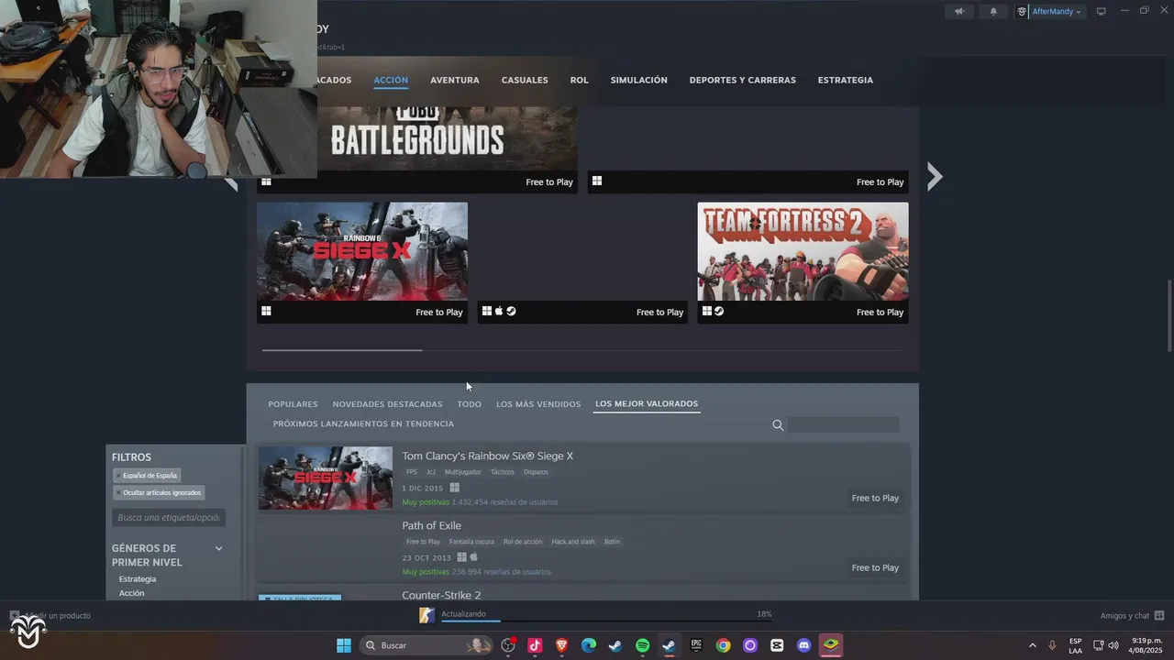Open Deportes y Carreras genre tab

[x=743, y=81]
